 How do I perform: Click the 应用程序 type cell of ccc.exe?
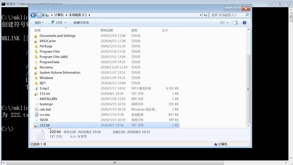137,115
